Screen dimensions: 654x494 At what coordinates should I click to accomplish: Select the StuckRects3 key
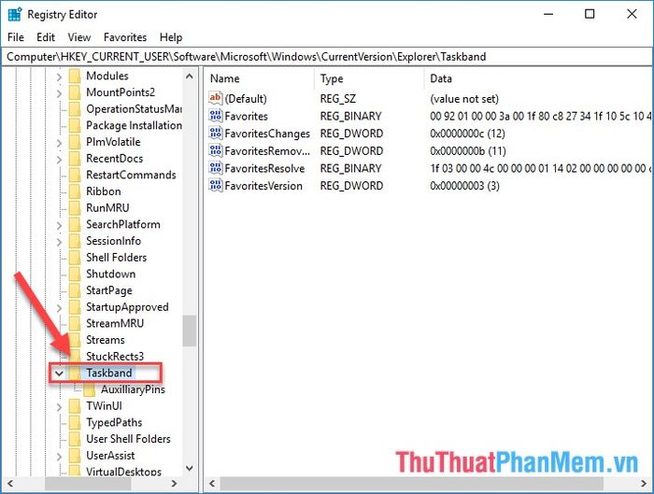[x=115, y=357]
